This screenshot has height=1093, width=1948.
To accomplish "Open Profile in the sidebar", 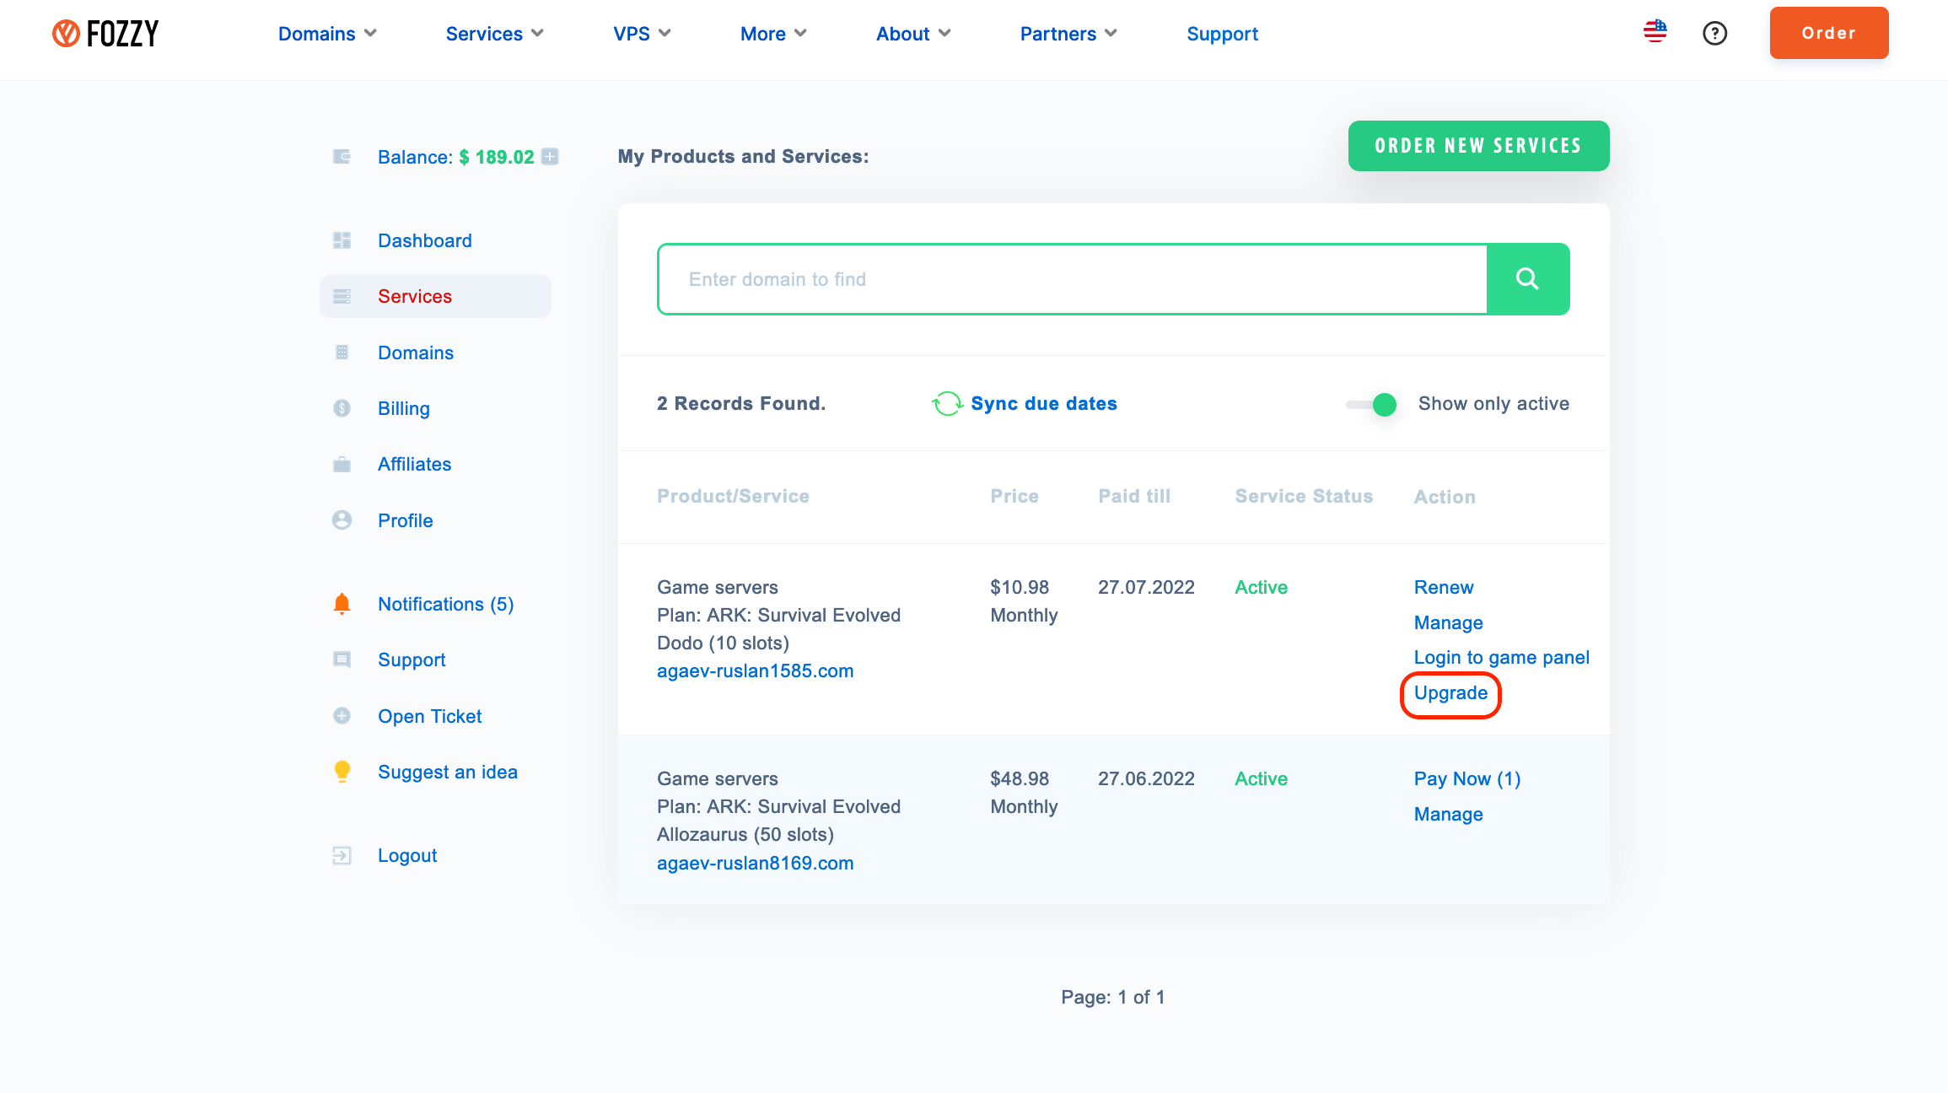I will (x=405, y=520).
